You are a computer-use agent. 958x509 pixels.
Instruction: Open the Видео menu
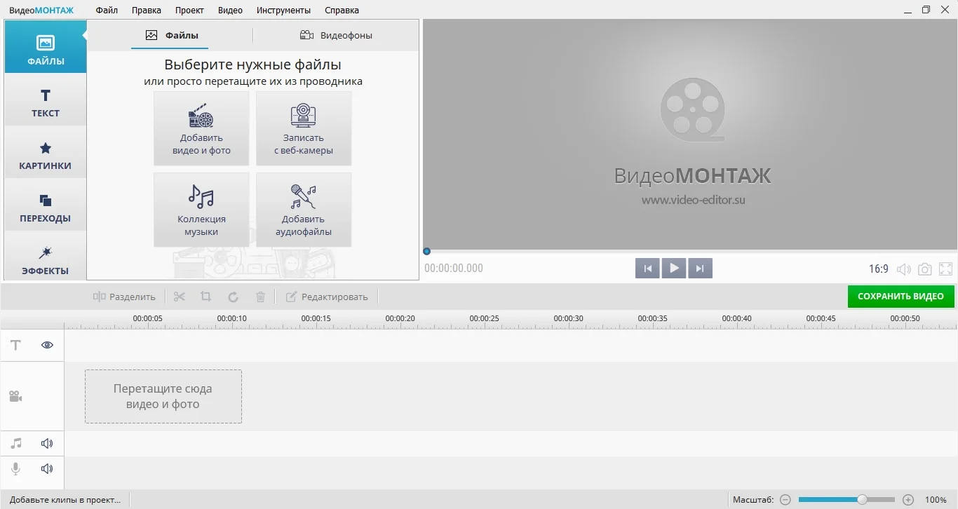230,10
